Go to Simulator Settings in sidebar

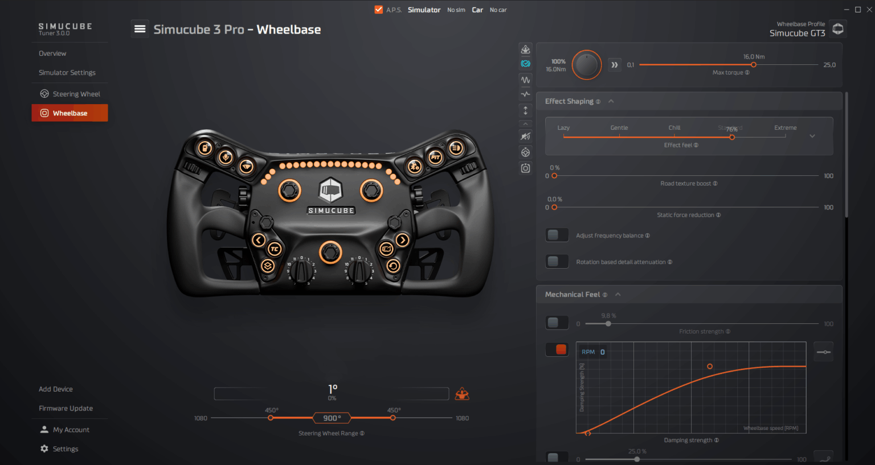tap(67, 73)
